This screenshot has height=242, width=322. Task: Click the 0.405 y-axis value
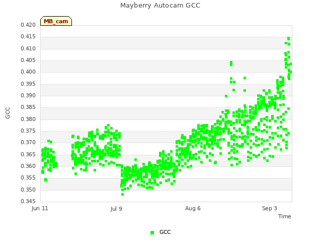click(28, 60)
